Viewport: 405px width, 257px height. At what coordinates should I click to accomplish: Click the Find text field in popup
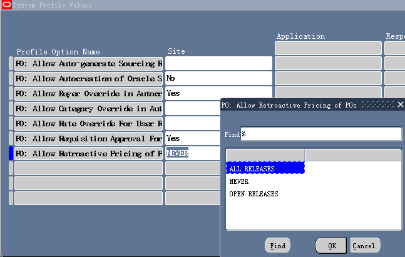pyautogui.click(x=321, y=134)
